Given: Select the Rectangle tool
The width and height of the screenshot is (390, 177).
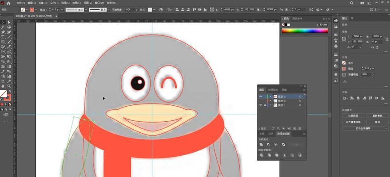Looking at the screenshot, I should click(x=3, y=42).
